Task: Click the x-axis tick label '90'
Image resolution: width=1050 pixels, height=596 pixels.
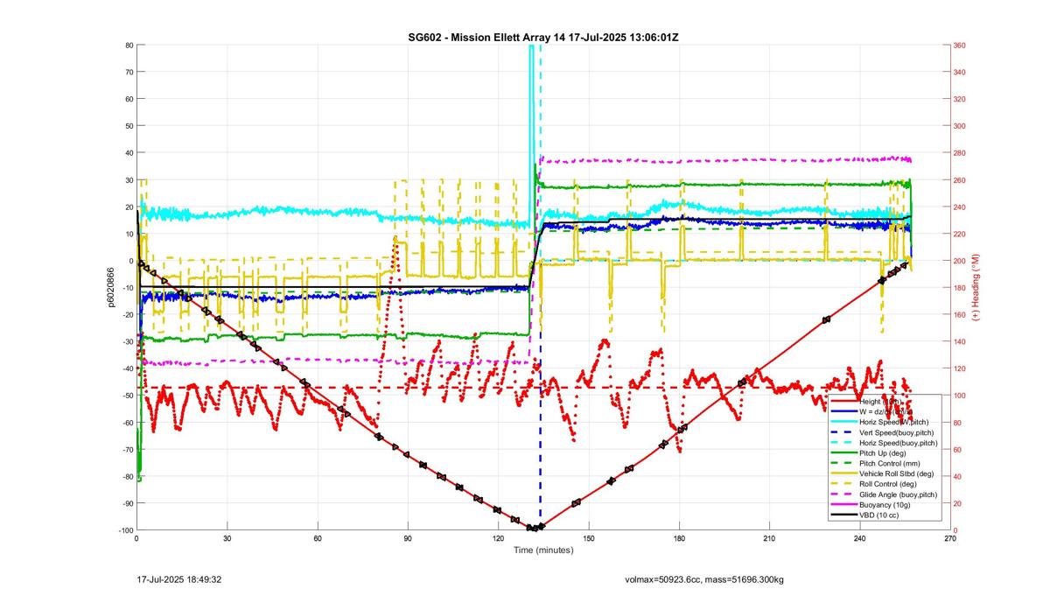Action: pos(408,539)
